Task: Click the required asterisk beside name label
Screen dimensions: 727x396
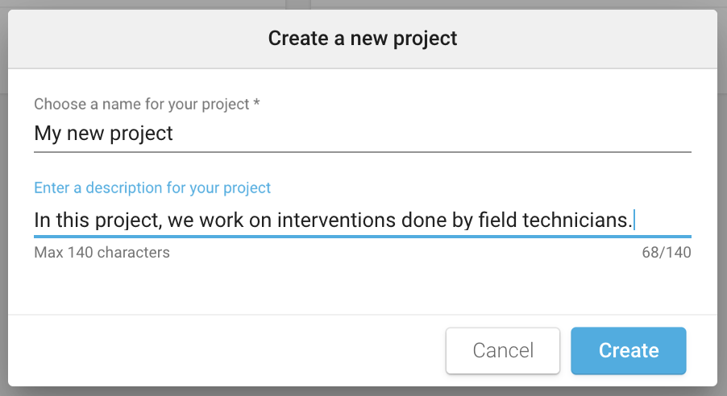Action: point(256,103)
